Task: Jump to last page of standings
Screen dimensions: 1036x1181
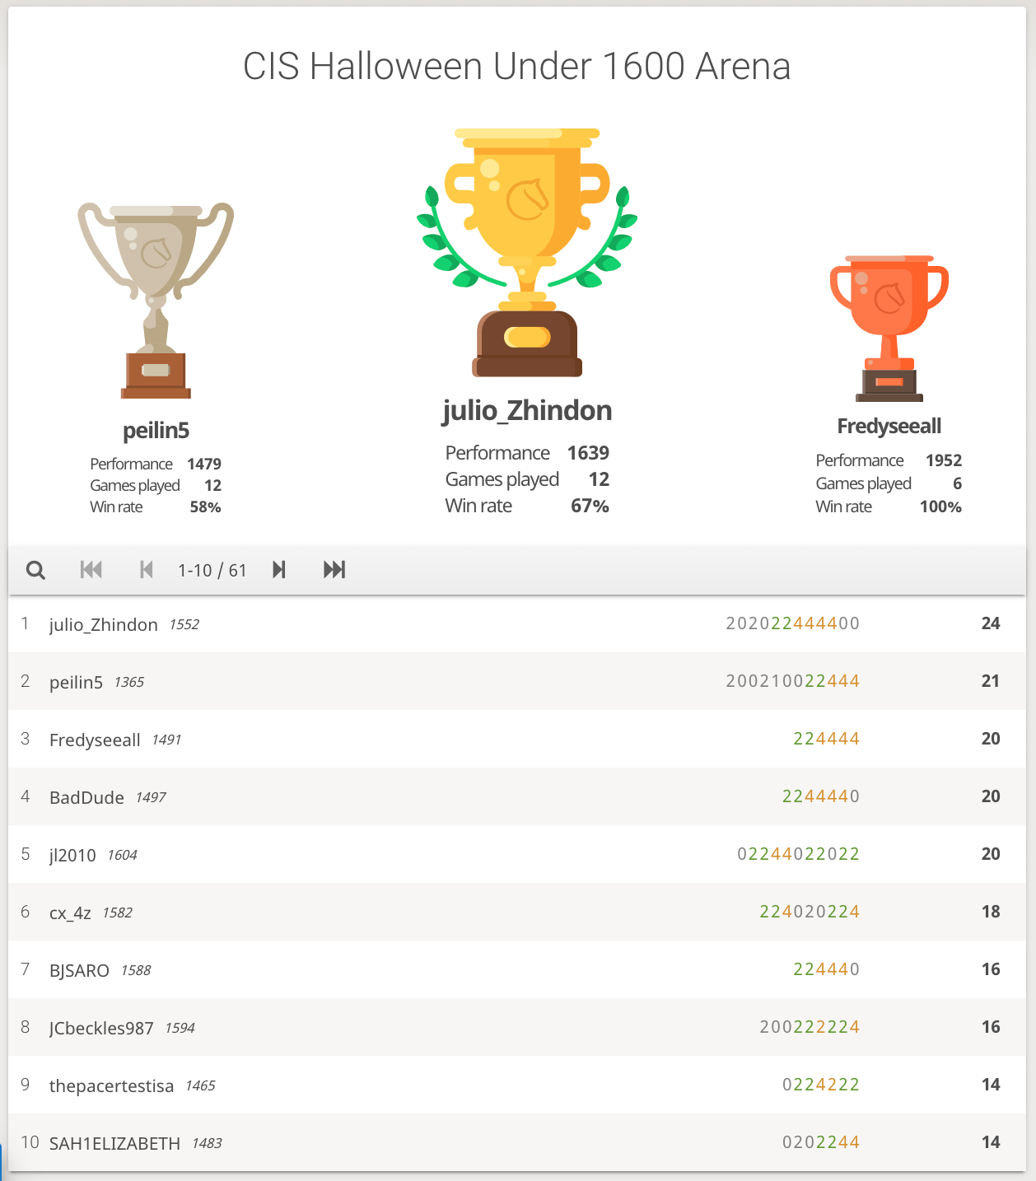Action: [x=334, y=570]
